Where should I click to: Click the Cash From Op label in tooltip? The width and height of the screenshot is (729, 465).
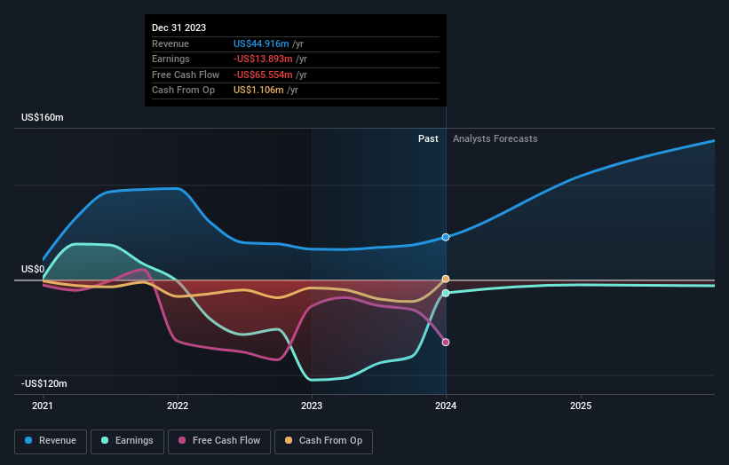point(184,91)
